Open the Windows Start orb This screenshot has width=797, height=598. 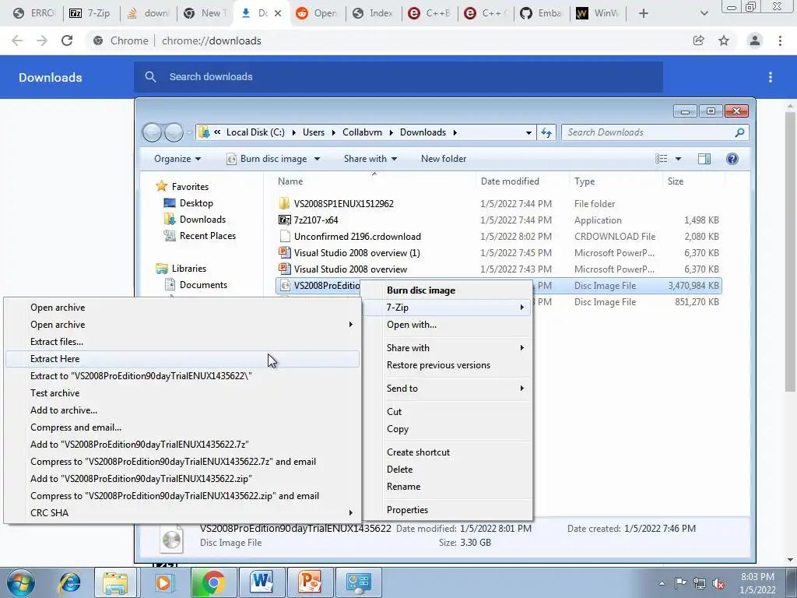[21, 582]
